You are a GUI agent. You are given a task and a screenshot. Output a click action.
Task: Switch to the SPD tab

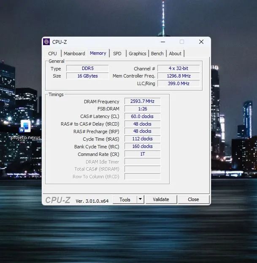tap(117, 54)
